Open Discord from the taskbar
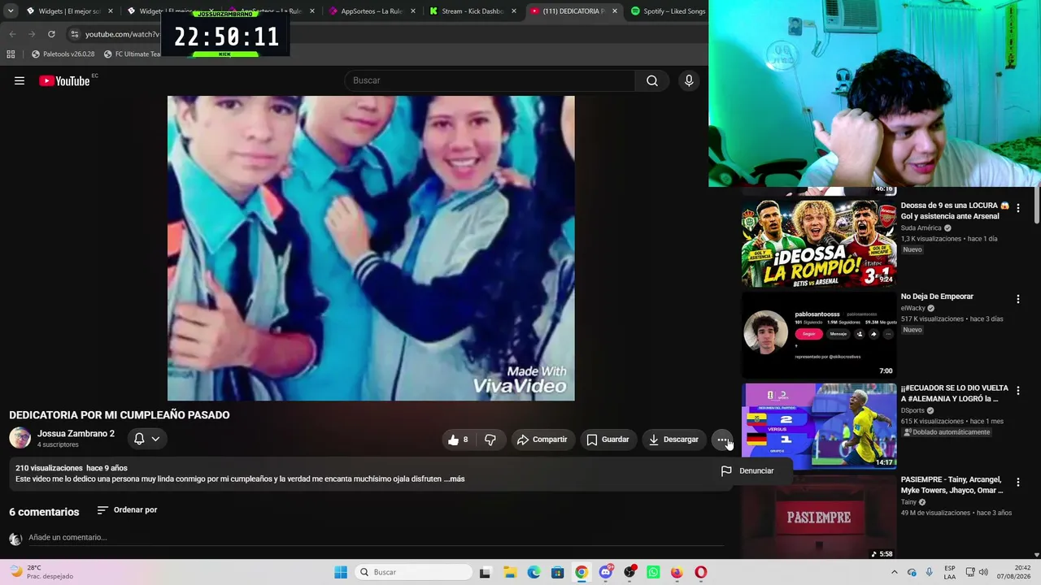 (606, 572)
